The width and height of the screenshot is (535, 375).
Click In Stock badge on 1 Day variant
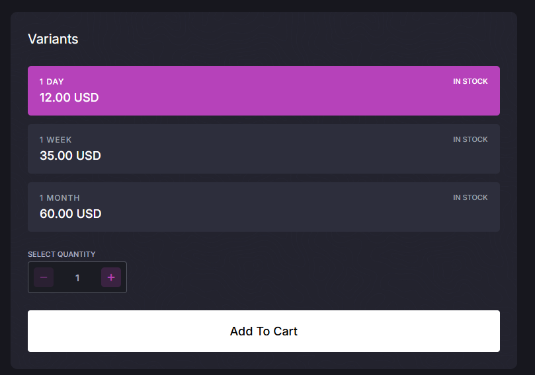[x=470, y=82]
